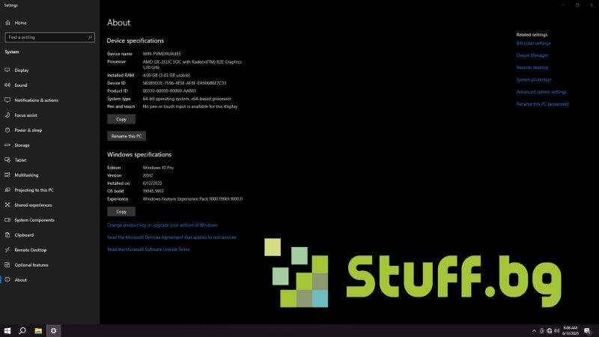The height and width of the screenshot is (337, 599).
Task: Select the Sound settings icon
Action: coord(7,85)
